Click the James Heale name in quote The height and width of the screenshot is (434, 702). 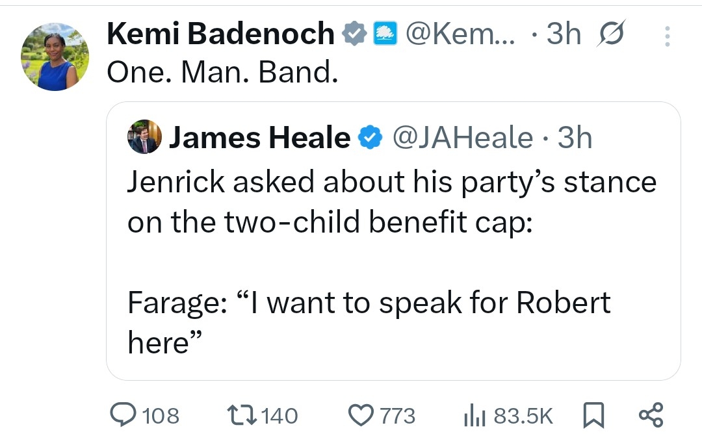[x=259, y=138]
